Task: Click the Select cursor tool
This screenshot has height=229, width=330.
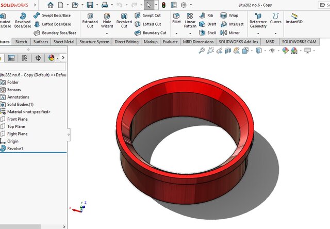Action: 149,5
